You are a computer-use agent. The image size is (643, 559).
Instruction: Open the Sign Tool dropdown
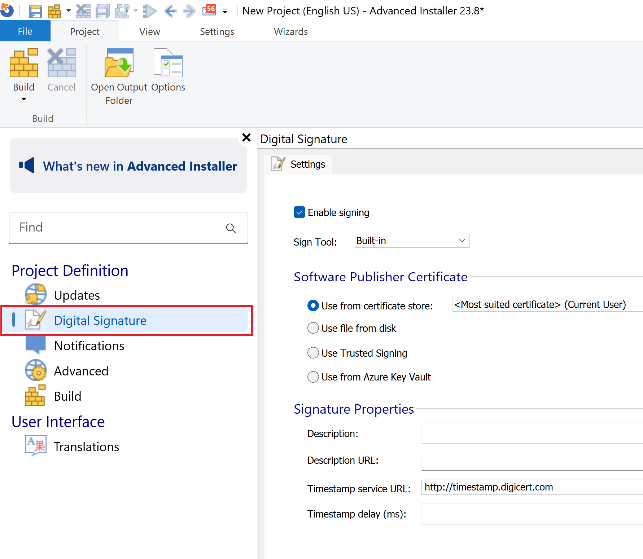tap(412, 241)
